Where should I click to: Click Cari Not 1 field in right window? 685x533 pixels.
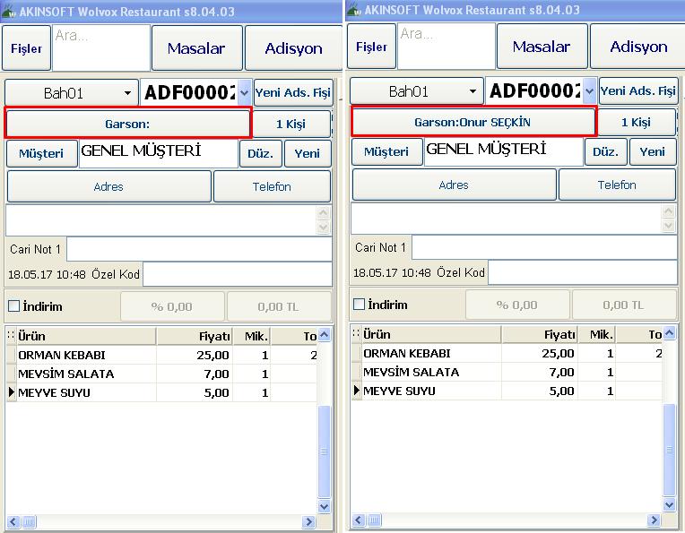point(545,247)
